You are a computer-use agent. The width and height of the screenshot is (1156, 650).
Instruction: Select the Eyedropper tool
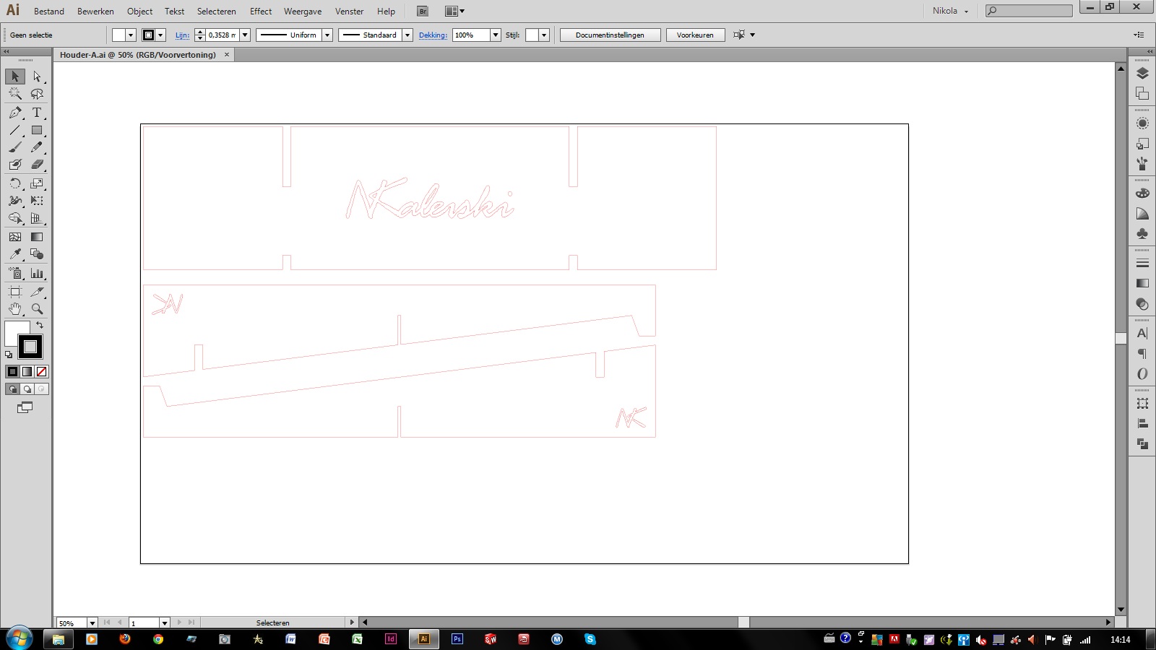(x=15, y=254)
